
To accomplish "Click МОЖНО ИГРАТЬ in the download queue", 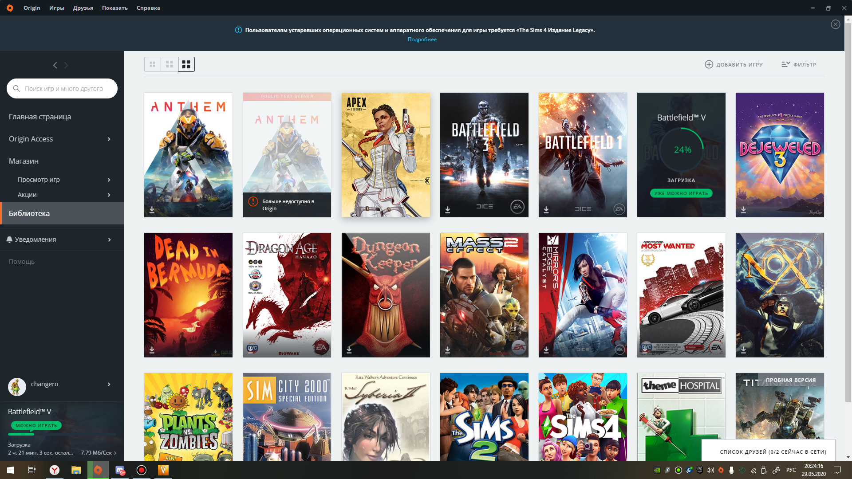I will coord(36,426).
